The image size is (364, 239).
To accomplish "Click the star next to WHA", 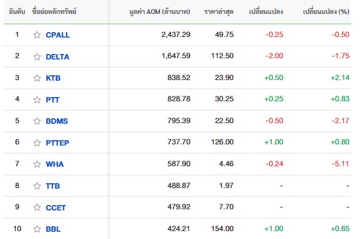I will tap(37, 164).
